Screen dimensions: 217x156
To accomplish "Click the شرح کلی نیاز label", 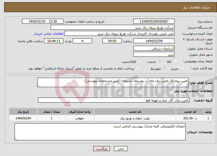I will coord(201,83).
